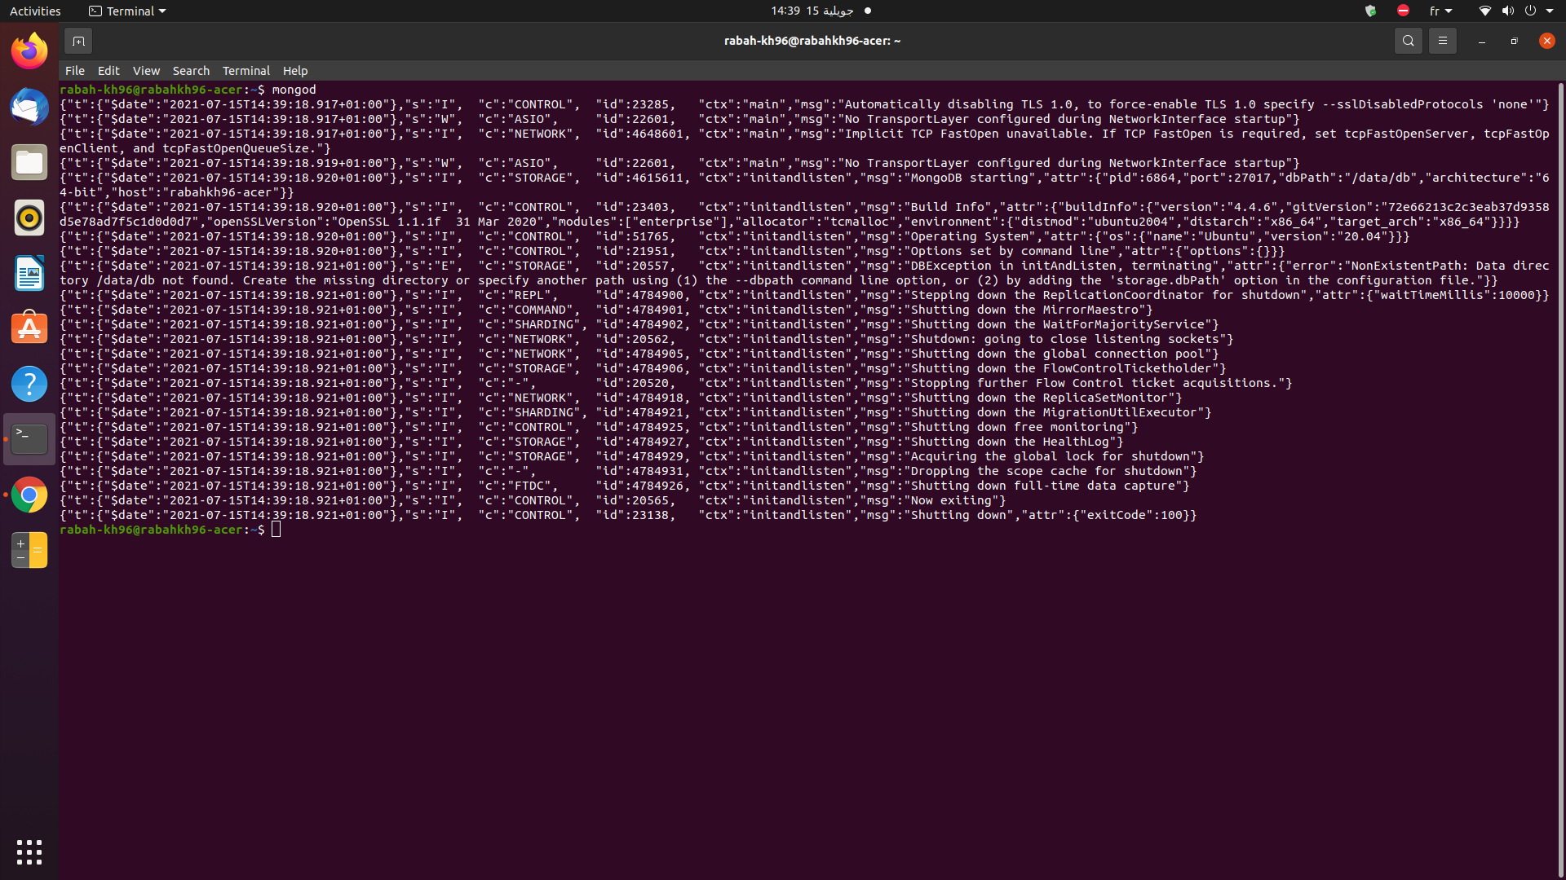Open the system status menu arrow
The image size is (1566, 880).
(1550, 11)
